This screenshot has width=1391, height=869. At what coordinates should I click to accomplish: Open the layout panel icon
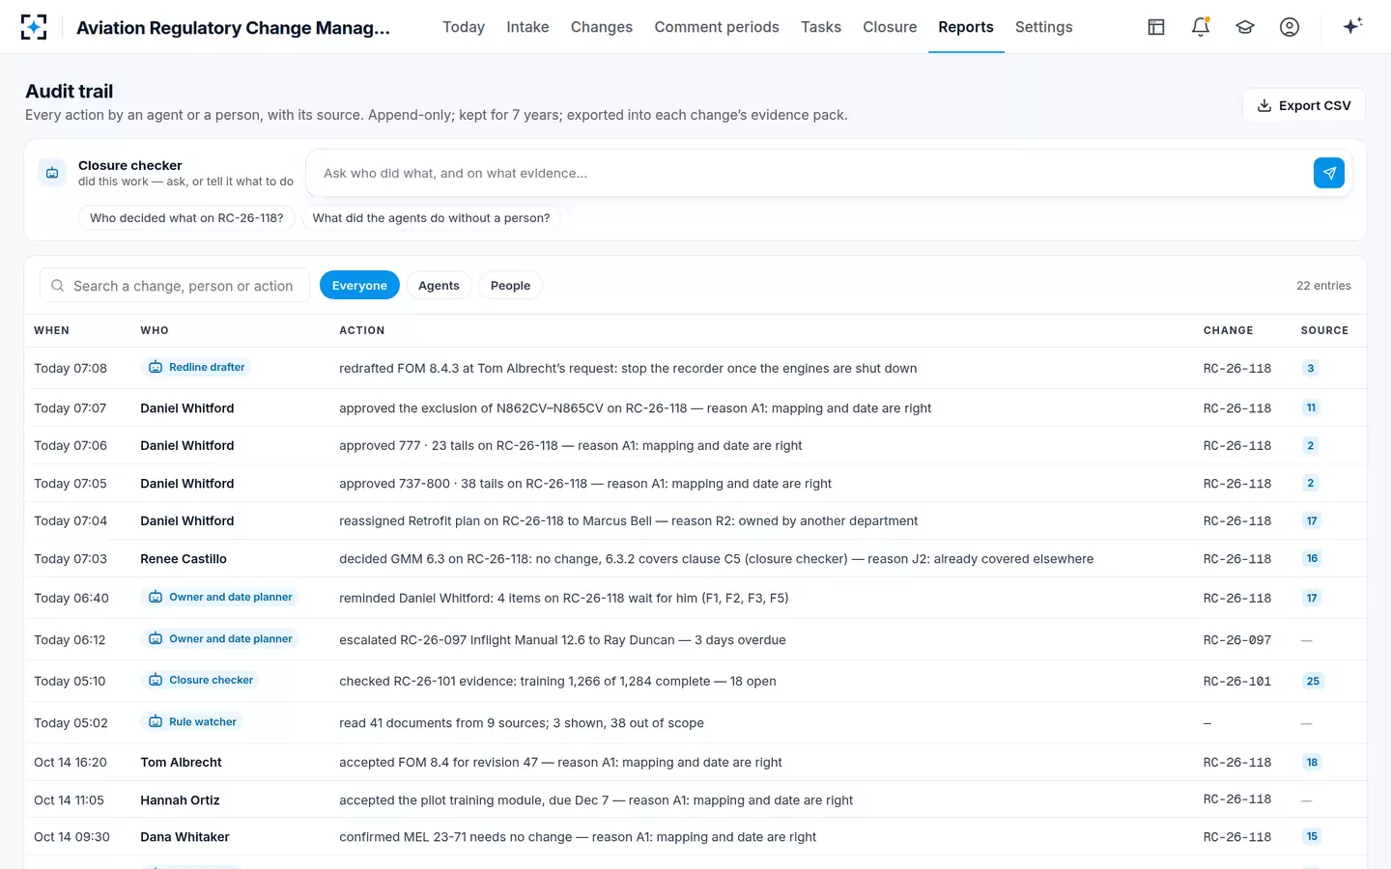pyautogui.click(x=1156, y=27)
